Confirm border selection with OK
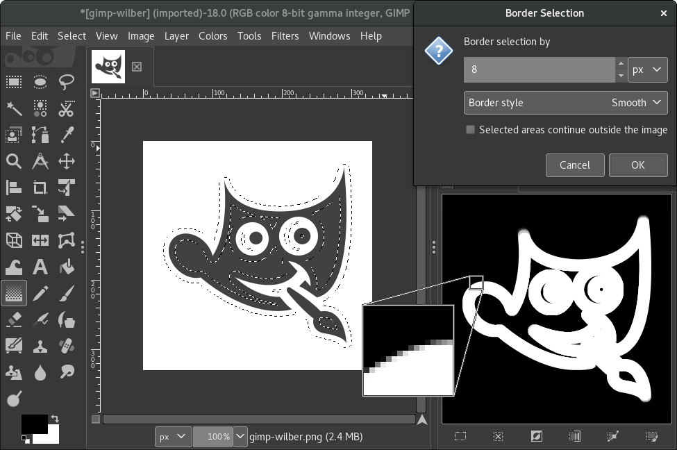The image size is (677, 450). tap(638, 165)
